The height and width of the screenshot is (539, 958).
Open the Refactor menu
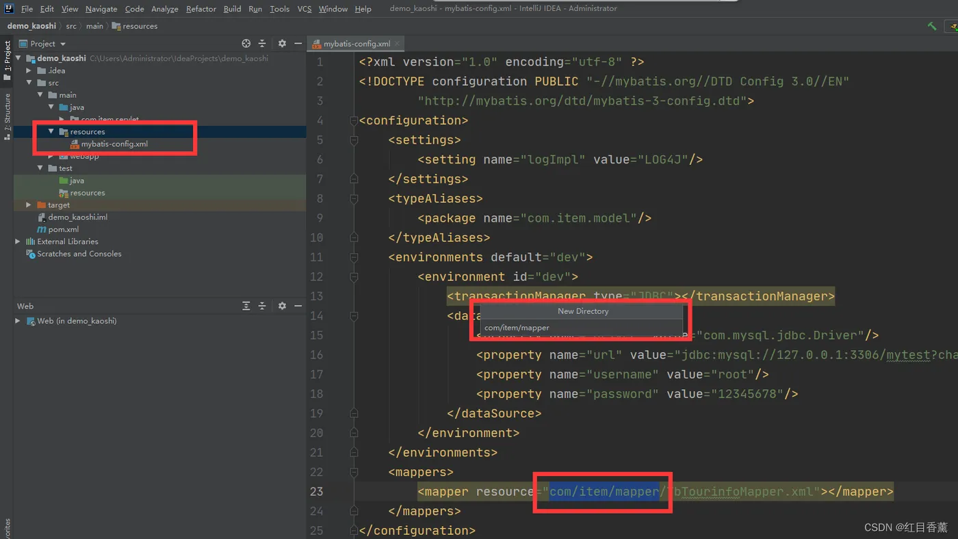pos(201,9)
